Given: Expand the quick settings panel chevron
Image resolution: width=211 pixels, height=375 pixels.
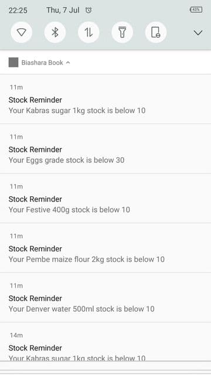Looking at the screenshot, I should point(198,33).
